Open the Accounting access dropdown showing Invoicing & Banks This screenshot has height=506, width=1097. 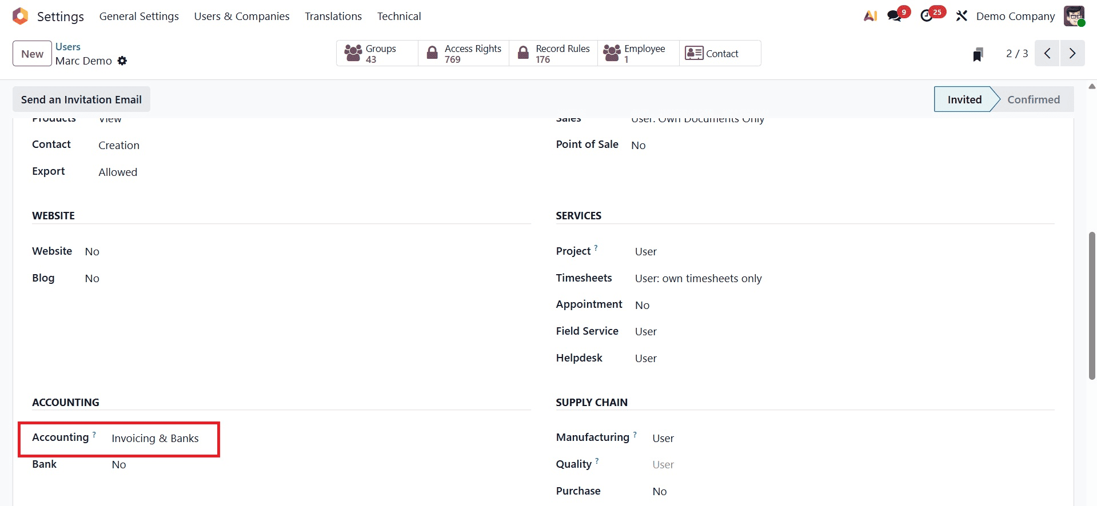pyautogui.click(x=155, y=439)
